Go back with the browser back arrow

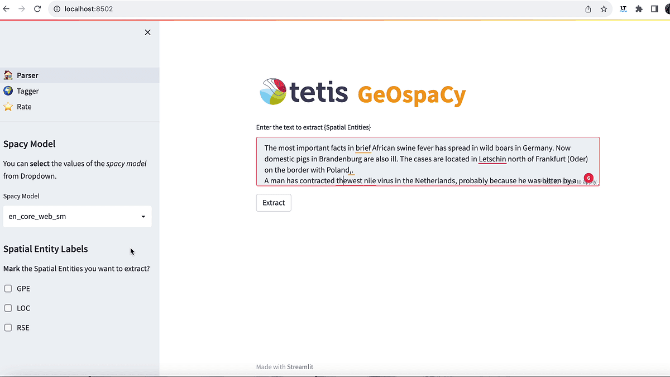[x=7, y=9]
